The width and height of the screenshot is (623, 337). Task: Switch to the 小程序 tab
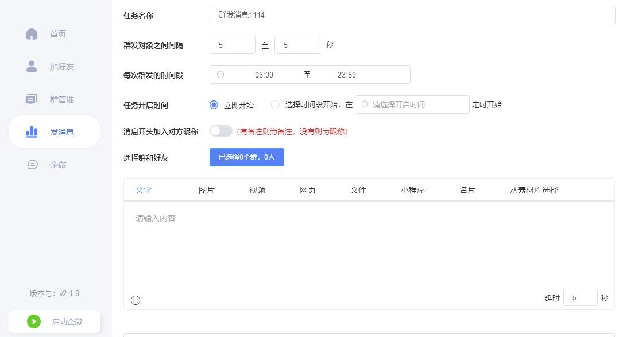click(413, 190)
